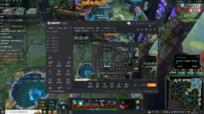The image size is (204, 114).
Task: Open the 弹幕助手 tool in the toolbox
Action: (50, 64)
